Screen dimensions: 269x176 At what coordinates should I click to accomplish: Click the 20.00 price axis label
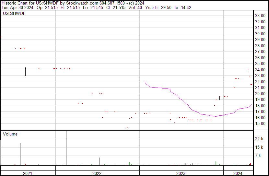[261, 94]
